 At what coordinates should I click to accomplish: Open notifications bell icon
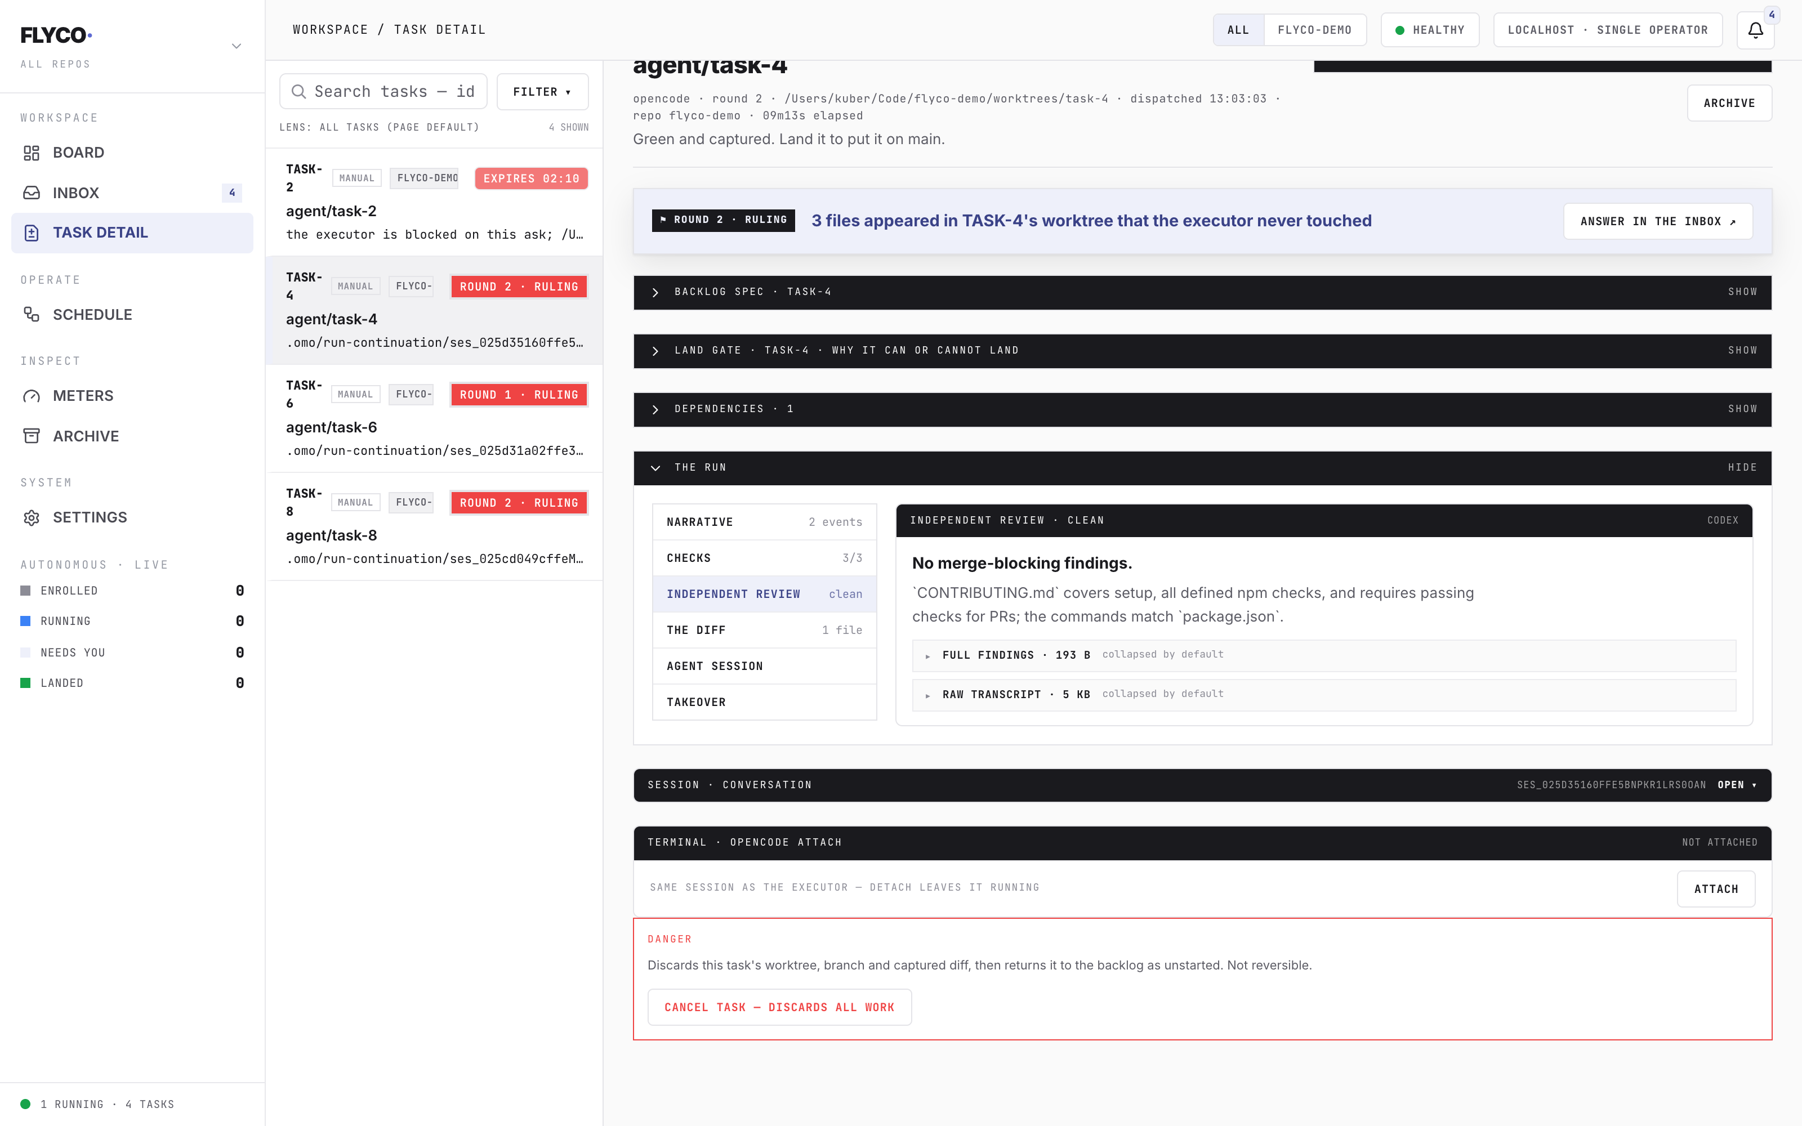1755,30
